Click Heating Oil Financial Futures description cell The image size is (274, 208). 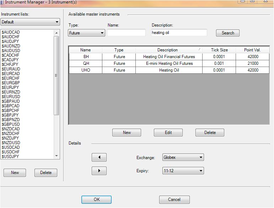(169, 57)
